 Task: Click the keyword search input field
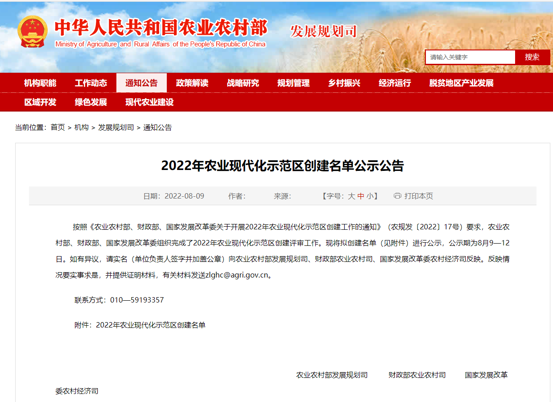tap(470, 57)
